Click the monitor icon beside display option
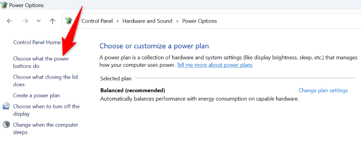The width and height of the screenshot is (361, 143). tap(6, 106)
